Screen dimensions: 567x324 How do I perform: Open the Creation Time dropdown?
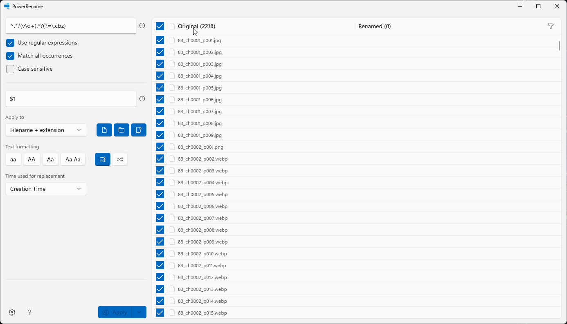pos(46,189)
